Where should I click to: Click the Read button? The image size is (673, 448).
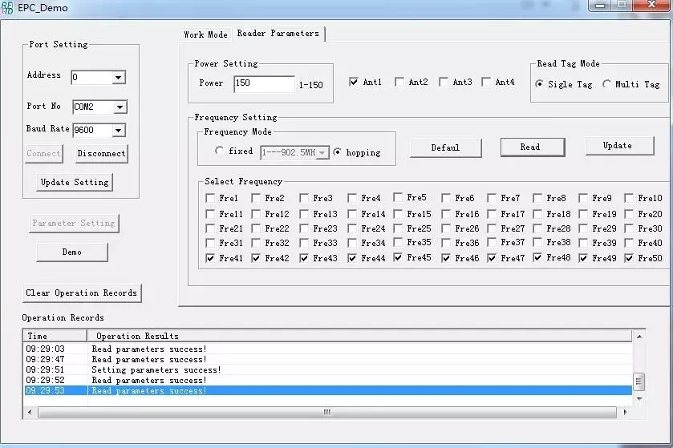tap(532, 147)
